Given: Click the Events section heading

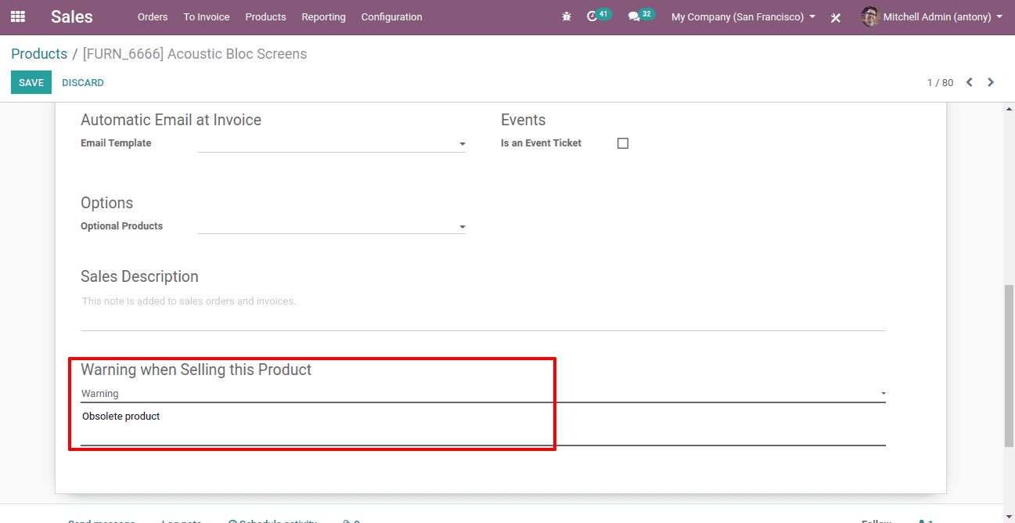Looking at the screenshot, I should tap(523, 120).
